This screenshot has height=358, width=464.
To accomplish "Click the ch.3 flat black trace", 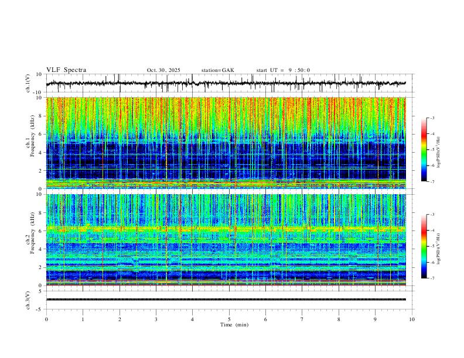I will (x=226, y=300).
